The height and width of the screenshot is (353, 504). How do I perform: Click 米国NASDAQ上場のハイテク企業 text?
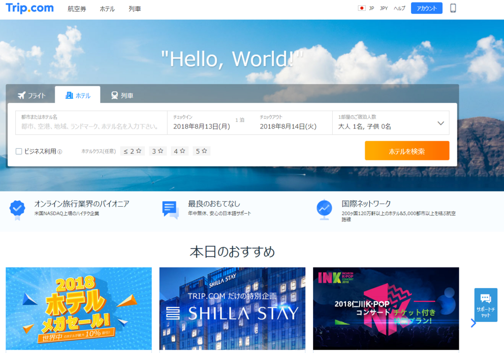point(66,214)
